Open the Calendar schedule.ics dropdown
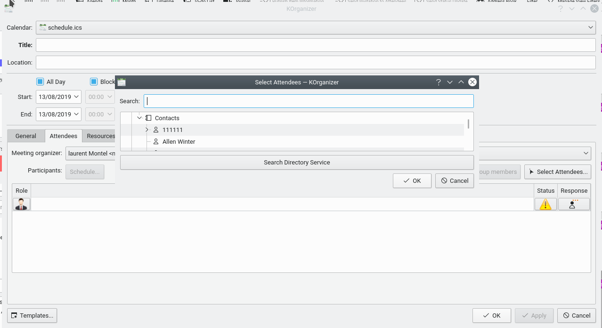 316,28
